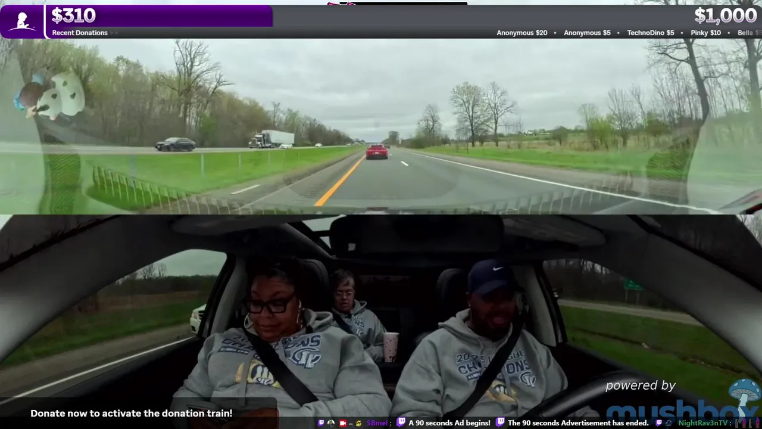Click the $310 raised amount

click(73, 15)
